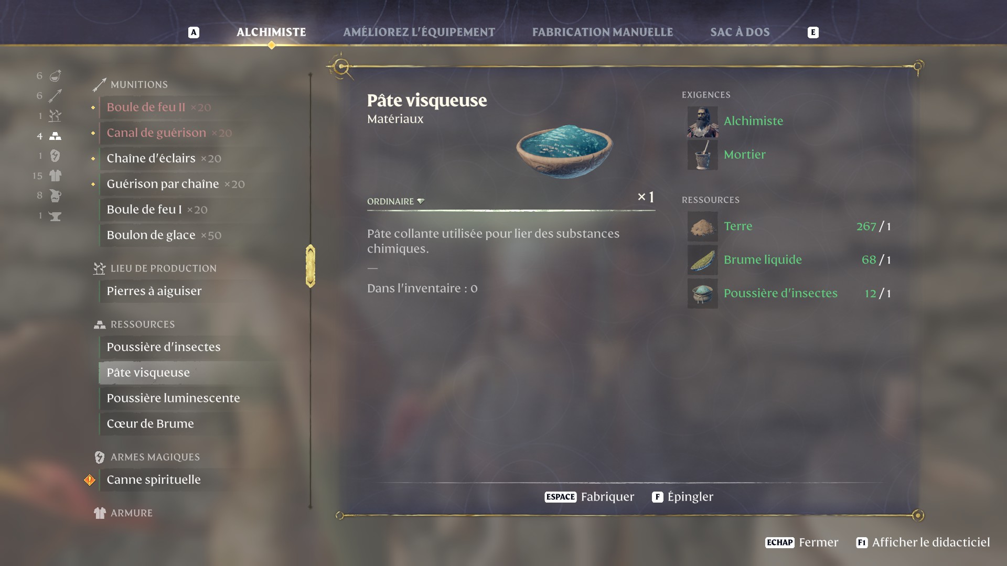Select the magic weapons shield category icon

55,156
